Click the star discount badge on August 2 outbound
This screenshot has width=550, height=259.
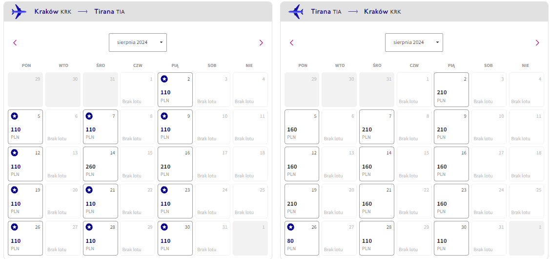pos(164,79)
